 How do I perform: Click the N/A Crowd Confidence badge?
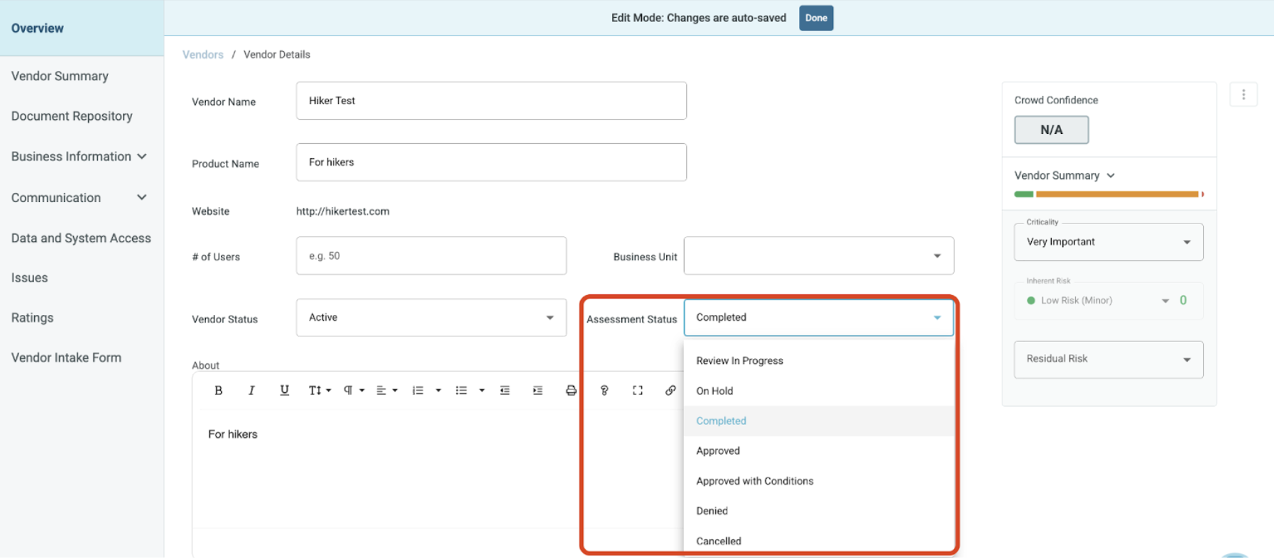[1051, 130]
